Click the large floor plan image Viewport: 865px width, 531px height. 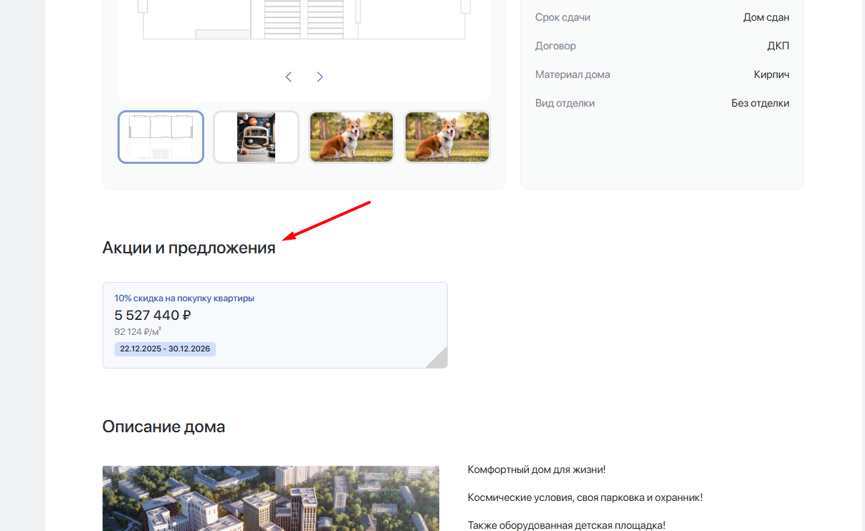coord(304,21)
